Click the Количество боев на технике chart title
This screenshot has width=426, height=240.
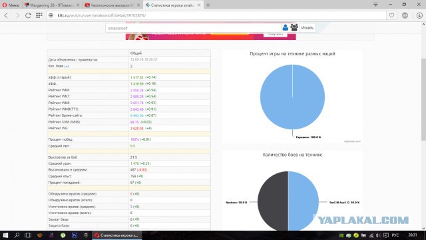(x=292, y=155)
